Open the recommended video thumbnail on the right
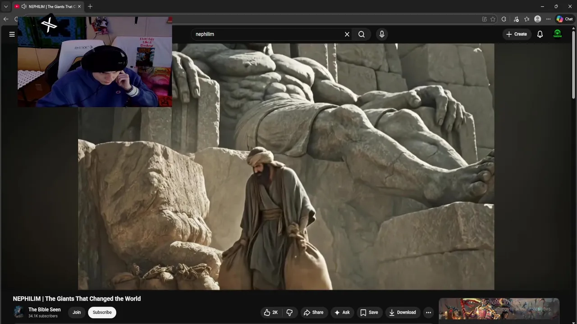The width and height of the screenshot is (577, 324). click(499, 310)
